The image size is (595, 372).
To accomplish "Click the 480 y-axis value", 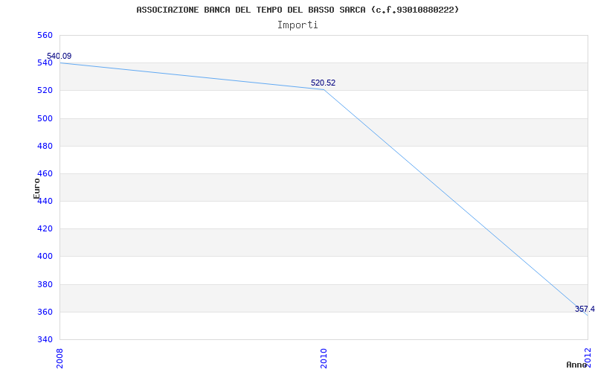I will click(x=45, y=146).
